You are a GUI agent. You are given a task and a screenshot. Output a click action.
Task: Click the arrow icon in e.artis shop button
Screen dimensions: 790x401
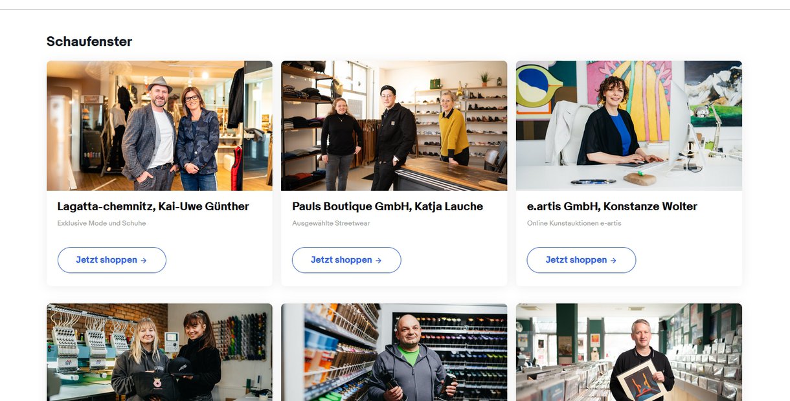(613, 261)
